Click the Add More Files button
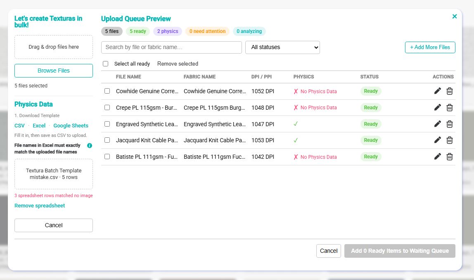Image resolution: width=474 pixels, height=280 pixels. click(x=430, y=47)
